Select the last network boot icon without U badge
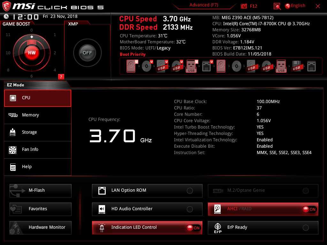The image size is (327, 245). pyautogui.click(x=311, y=66)
